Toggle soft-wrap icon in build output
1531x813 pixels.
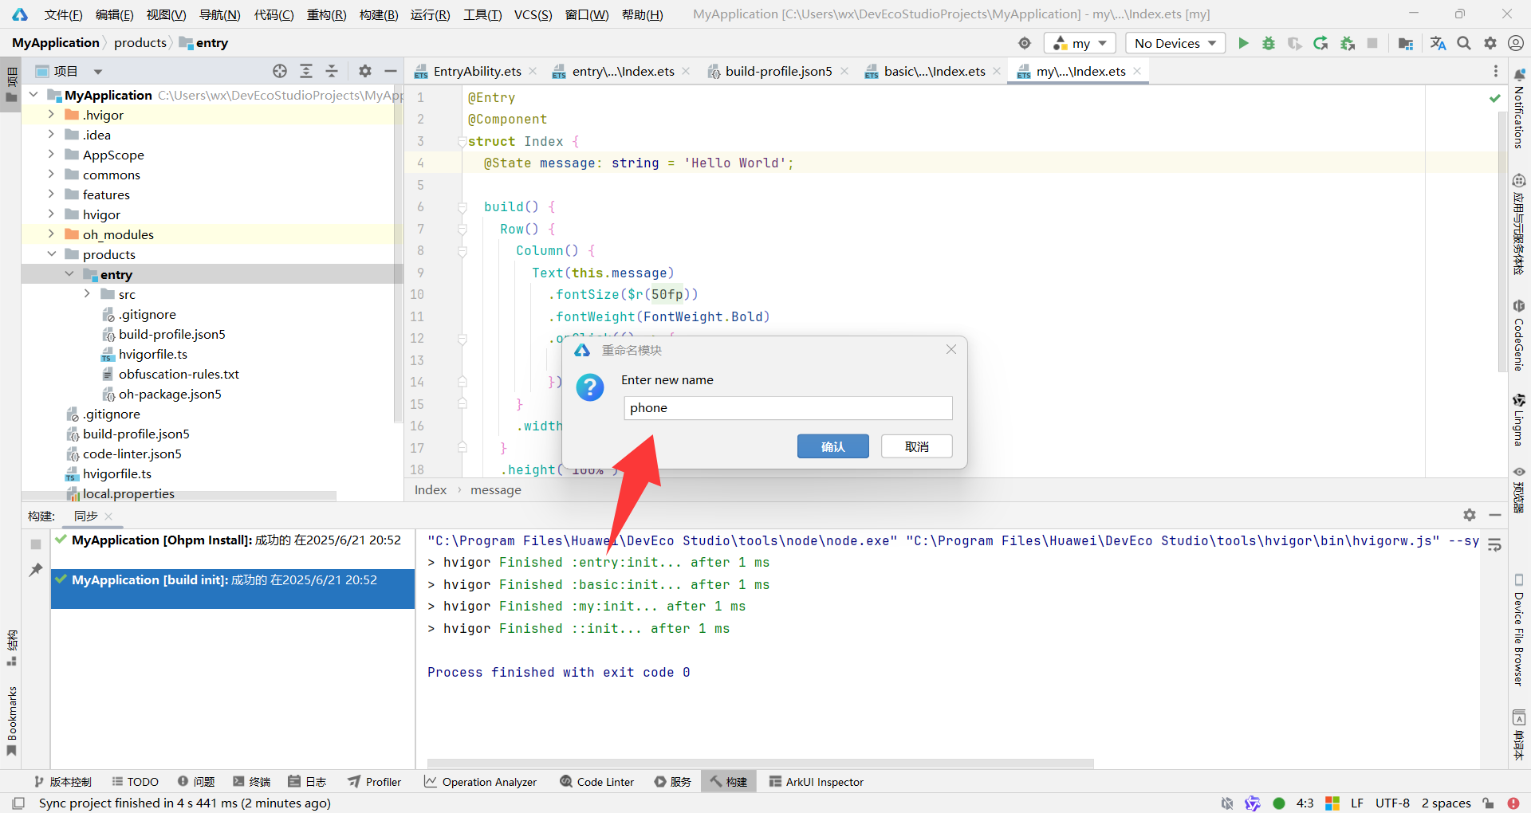[1495, 545]
